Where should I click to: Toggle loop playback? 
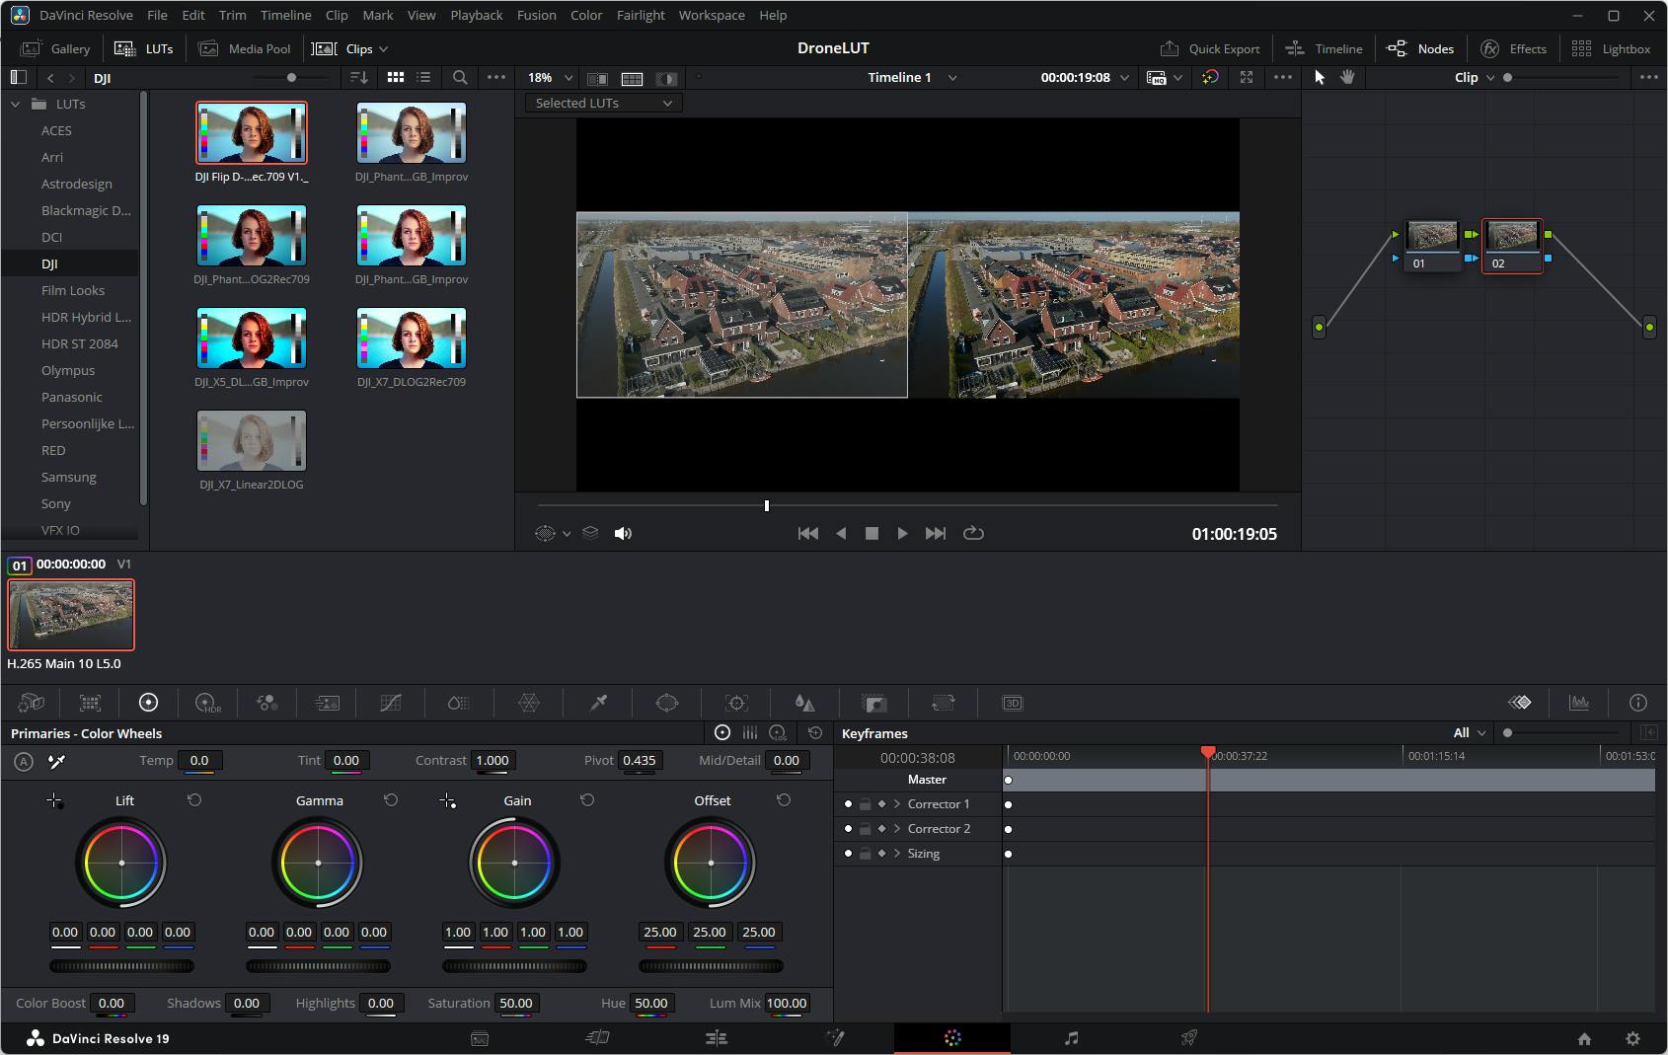tap(973, 533)
